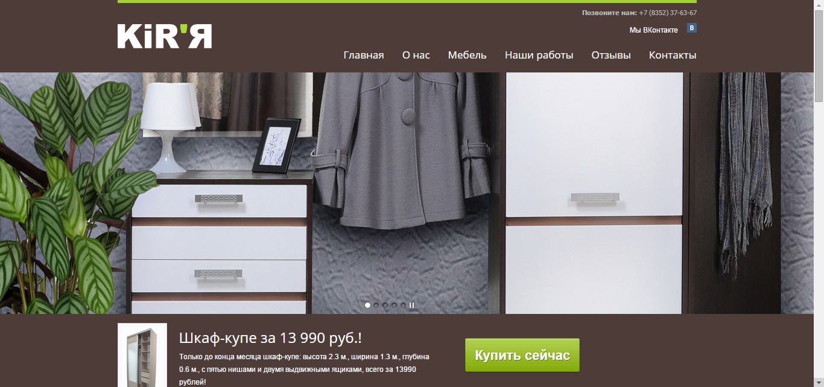Viewport: 824px width, 387px height.
Task: Open the Отзывы menu item
Action: 611,55
